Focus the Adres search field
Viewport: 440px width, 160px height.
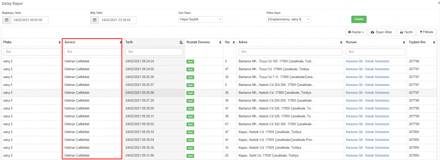(x=290, y=52)
